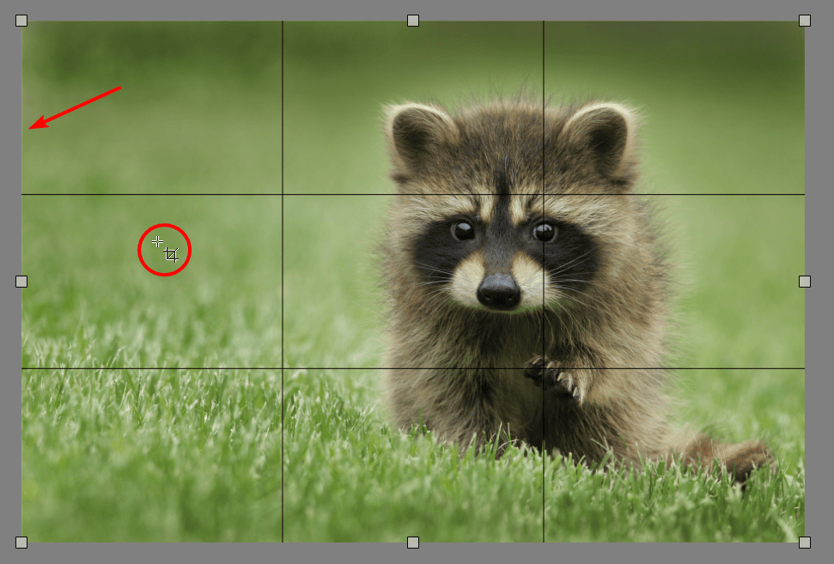
Task: Click the top-right corner crop handle
Action: 805,21
